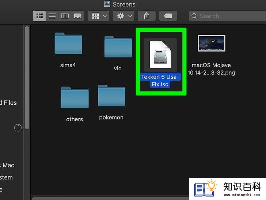This screenshot has width=266, height=200.
Task: Switch Finder to list view
Action: point(52,16)
